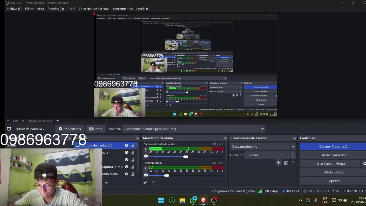Zoom in preview with plus icon

(23, 121)
